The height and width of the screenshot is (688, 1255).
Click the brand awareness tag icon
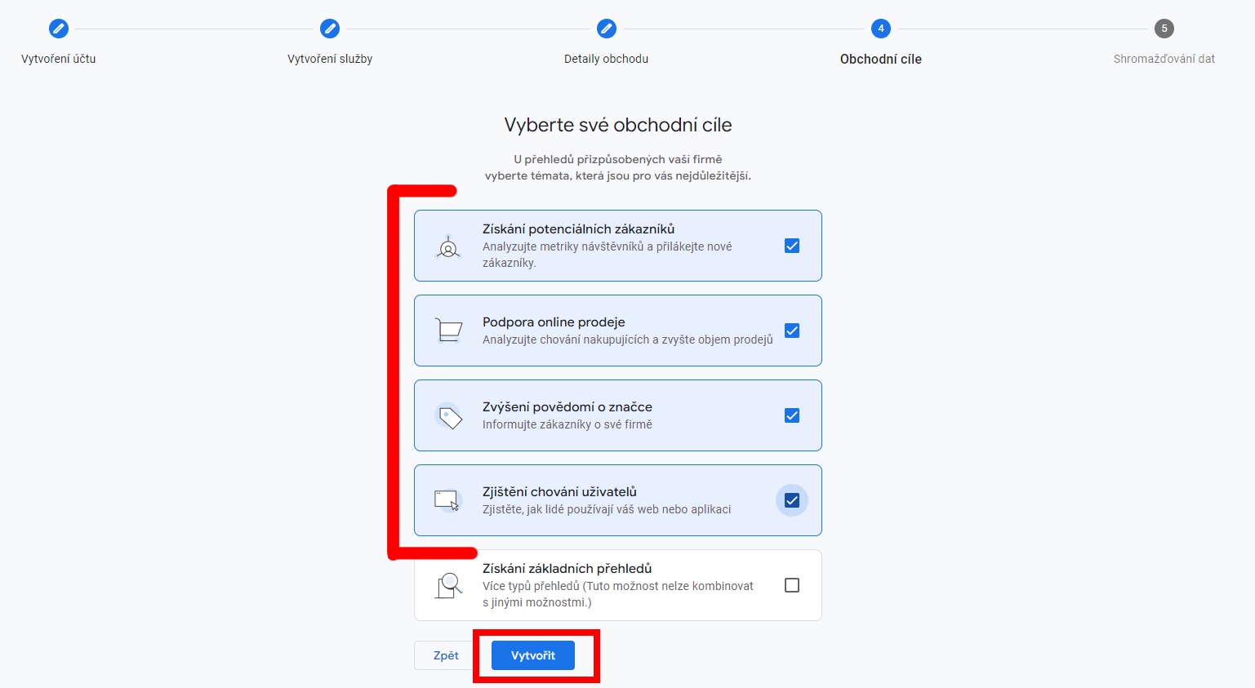click(448, 416)
